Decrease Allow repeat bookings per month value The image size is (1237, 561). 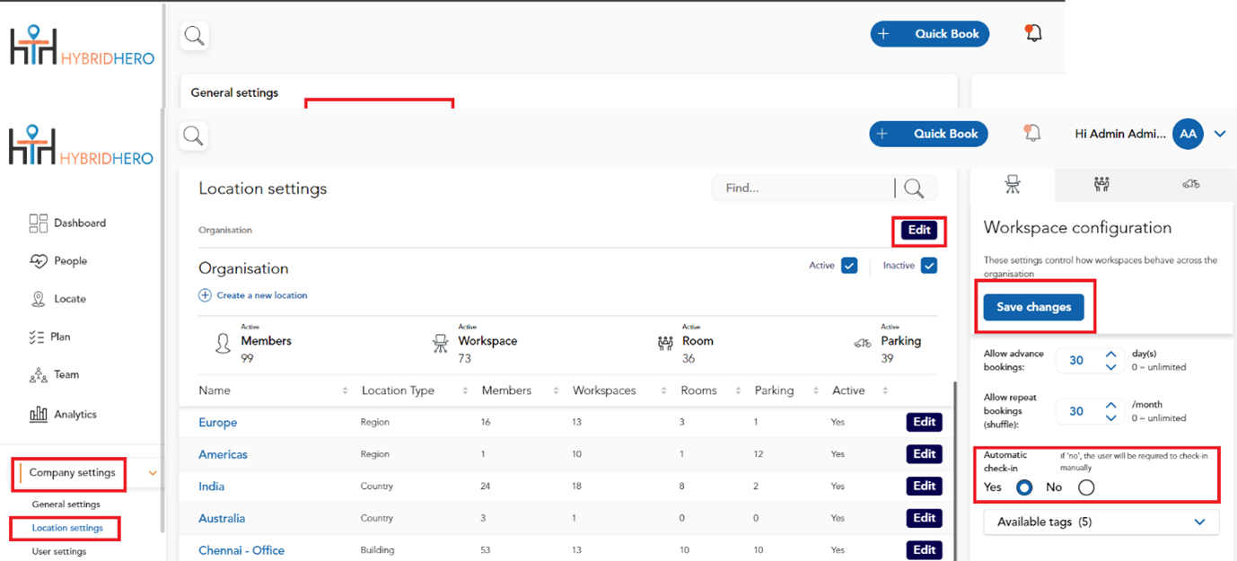1110,418
